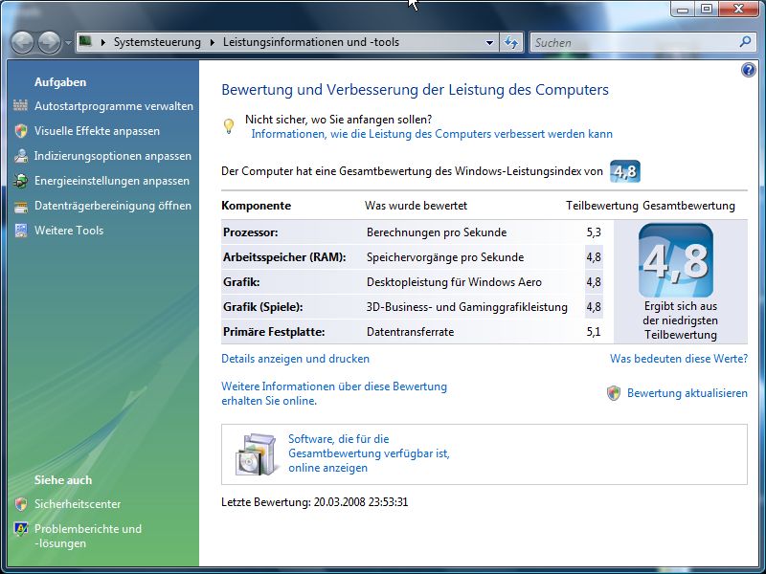This screenshot has height=574, width=766.
Task: Click the software box CD icon
Action: click(256, 453)
